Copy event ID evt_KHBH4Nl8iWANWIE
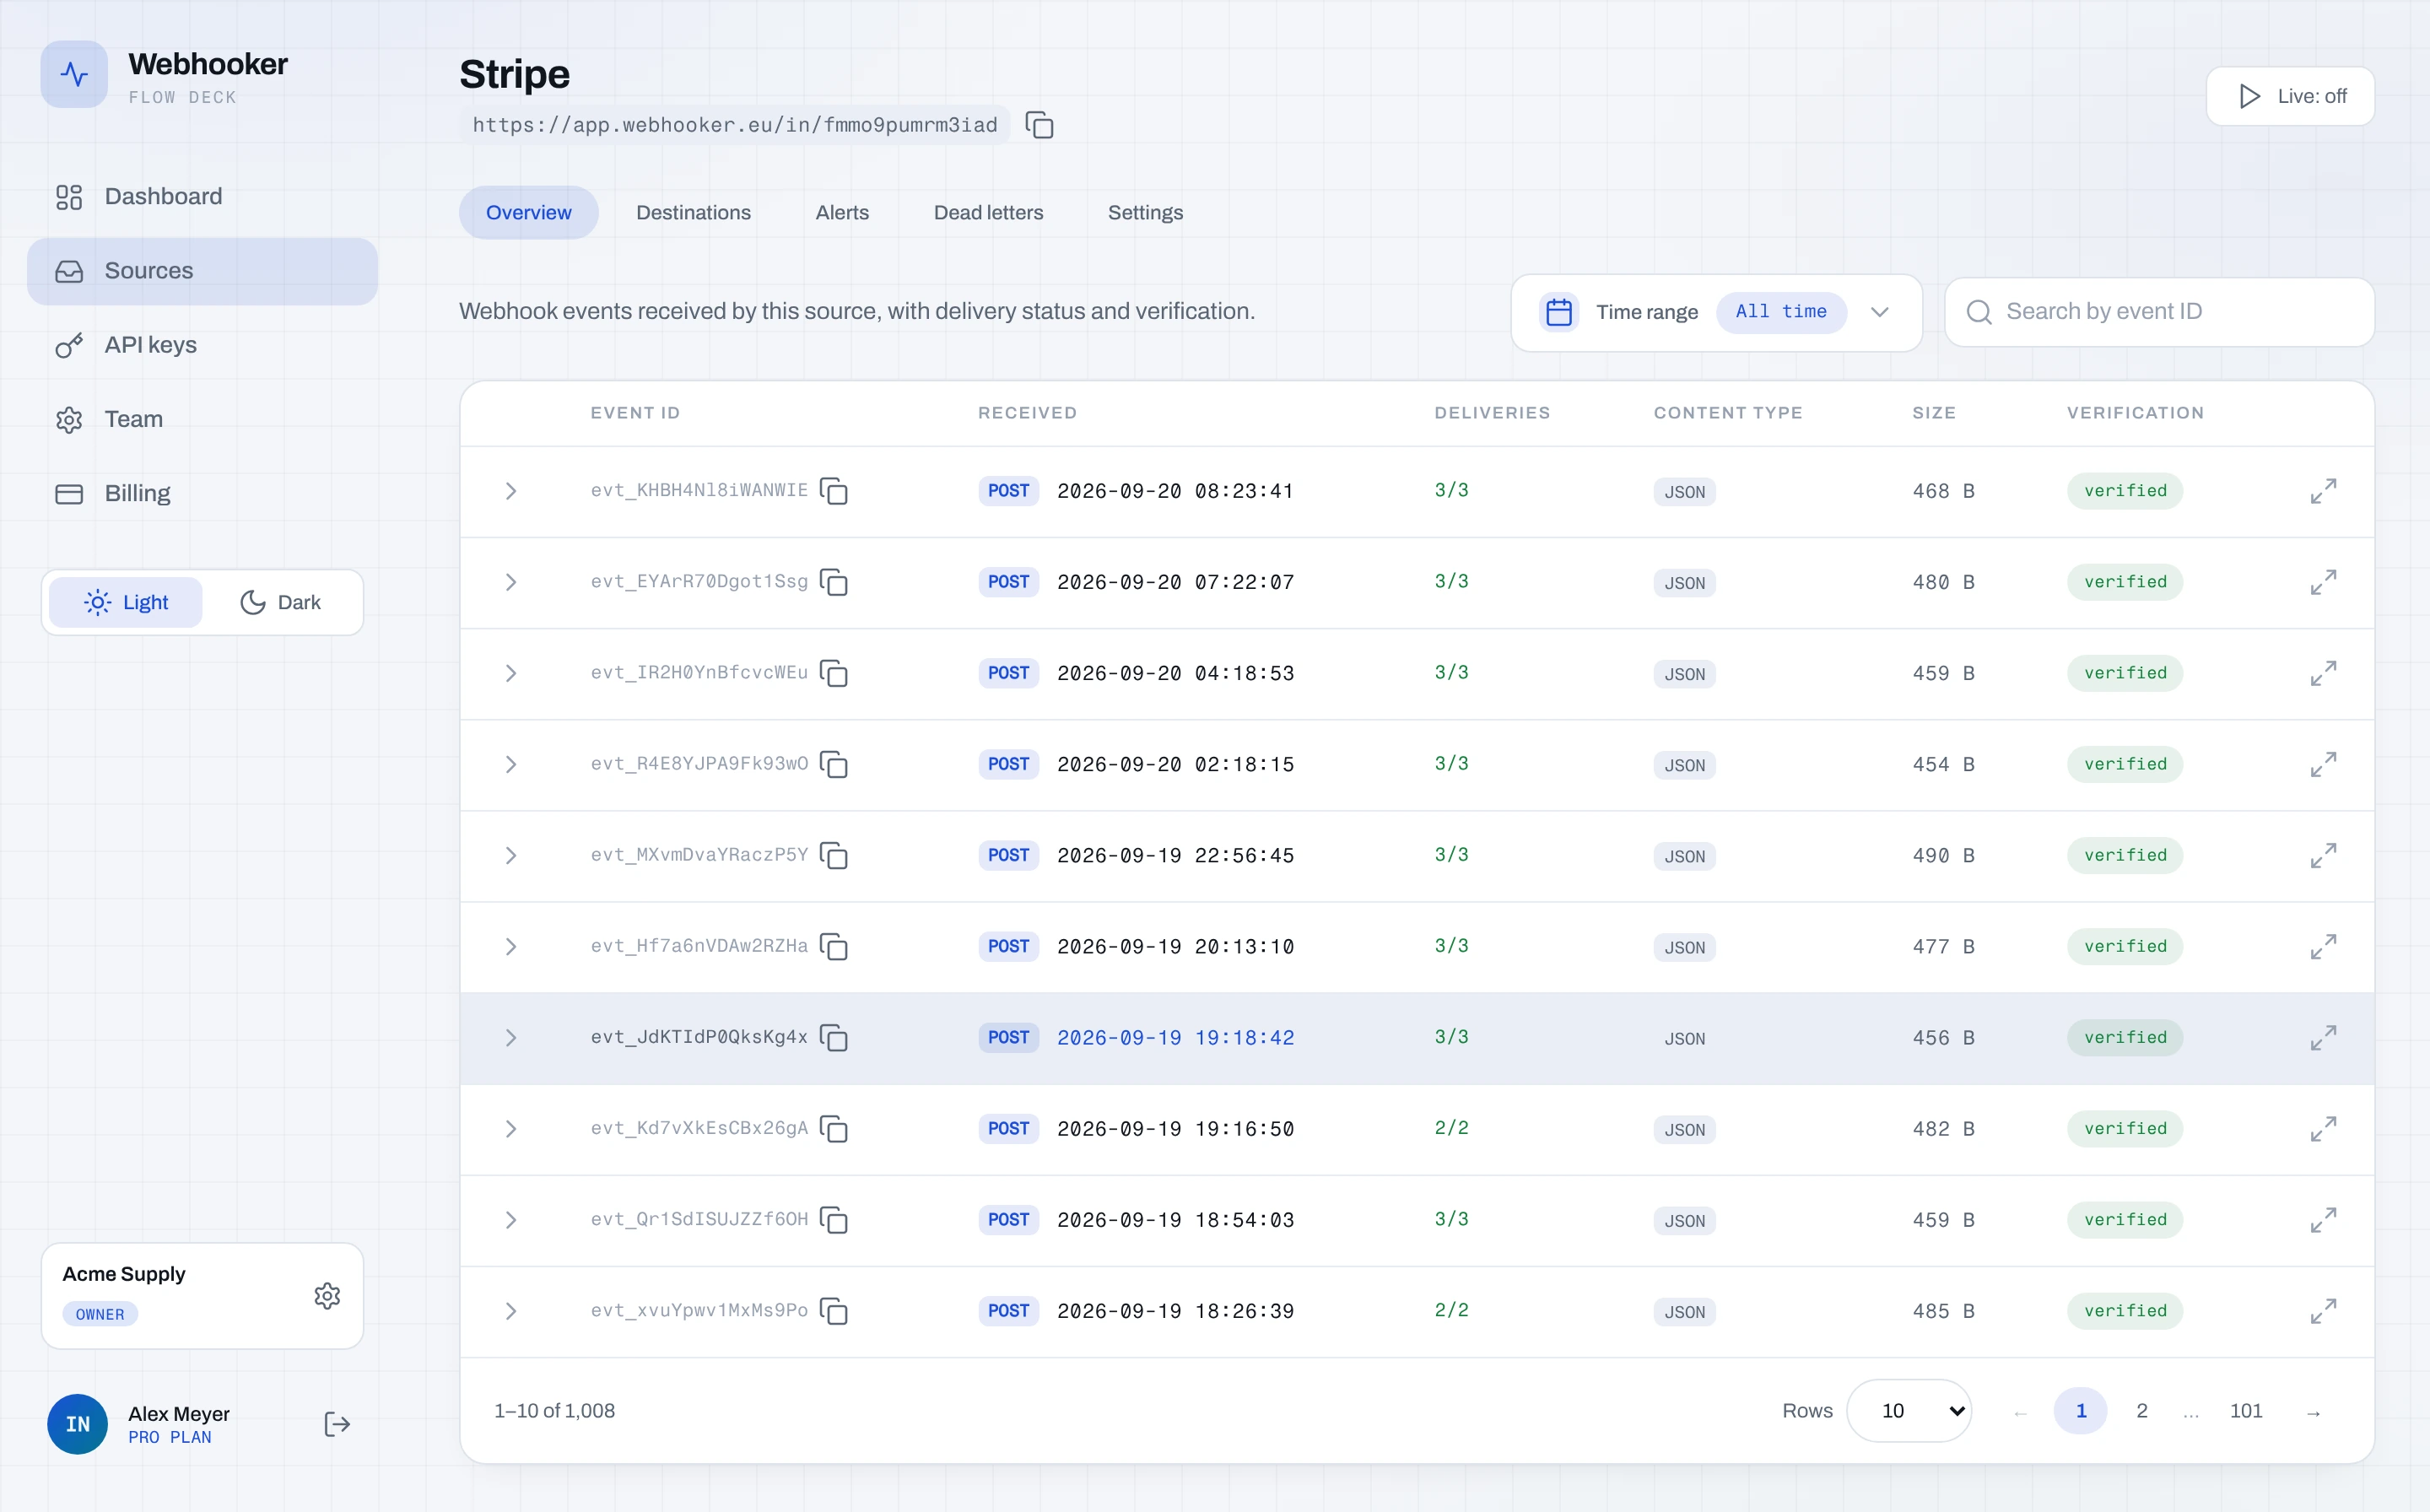The image size is (2430, 1512). [833, 491]
